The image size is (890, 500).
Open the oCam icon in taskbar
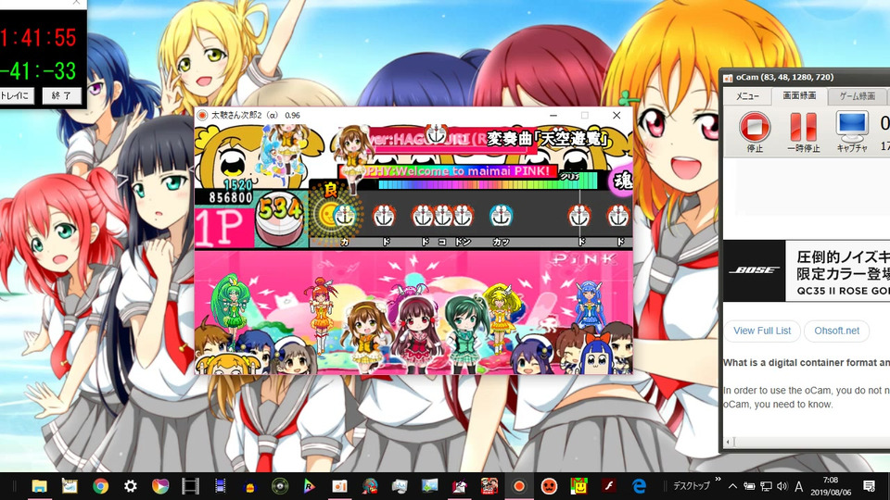click(339, 486)
